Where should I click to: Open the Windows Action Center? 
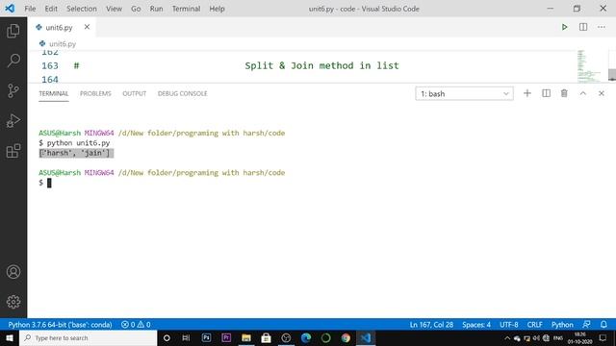click(603, 337)
